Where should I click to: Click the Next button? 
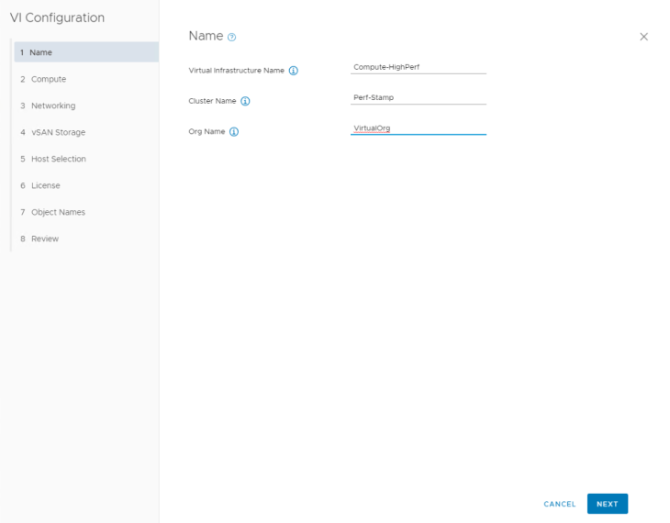(607, 504)
